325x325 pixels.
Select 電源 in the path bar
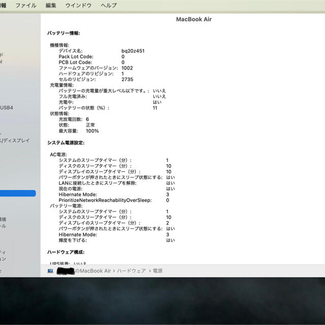[x=157, y=271]
